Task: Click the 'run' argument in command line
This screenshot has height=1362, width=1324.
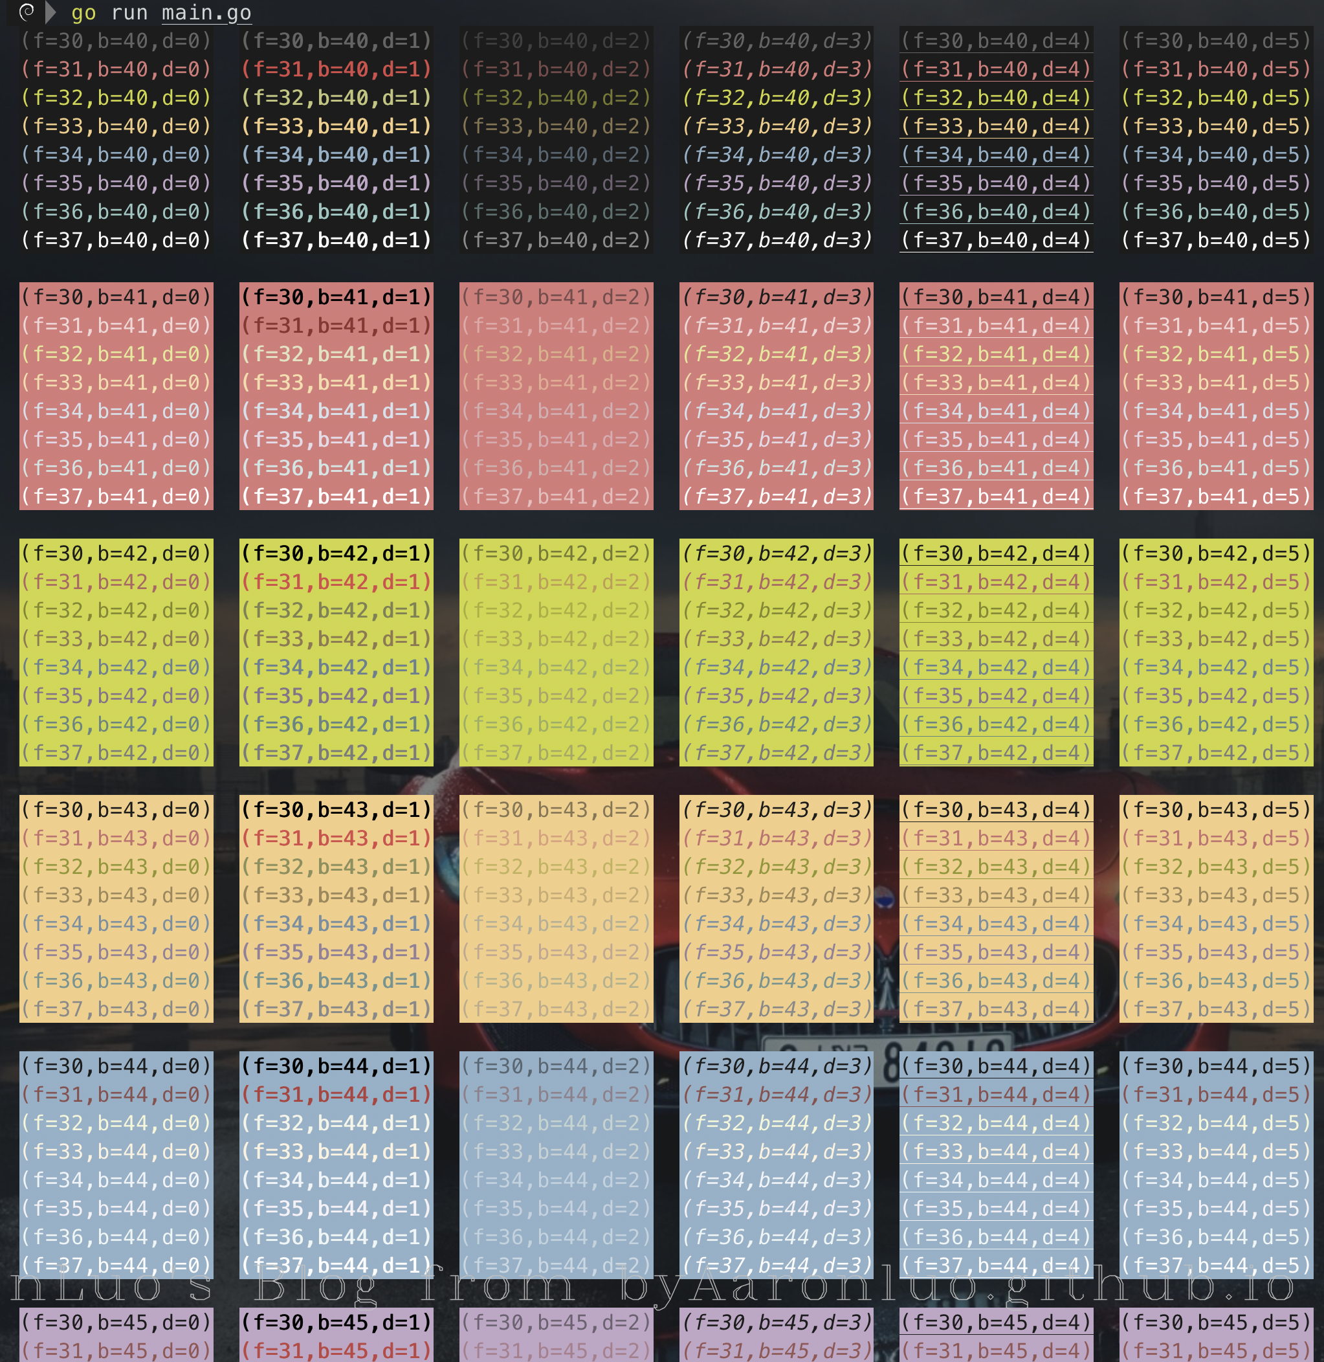Action: pos(129,12)
